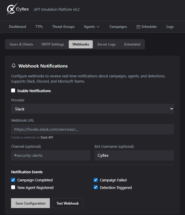Click the Webhook Notifications heading
The width and height of the screenshot is (185, 215).
click(x=43, y=66)
